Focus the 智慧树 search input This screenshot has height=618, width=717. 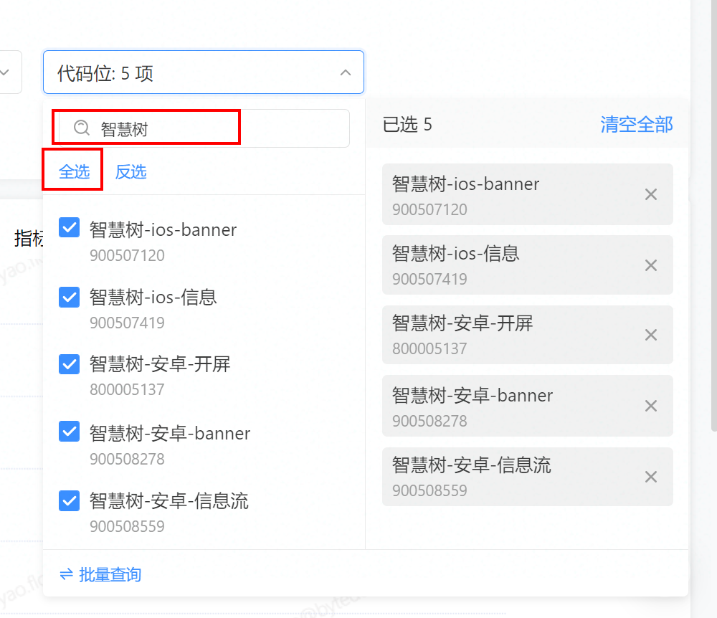pos(204,128)
